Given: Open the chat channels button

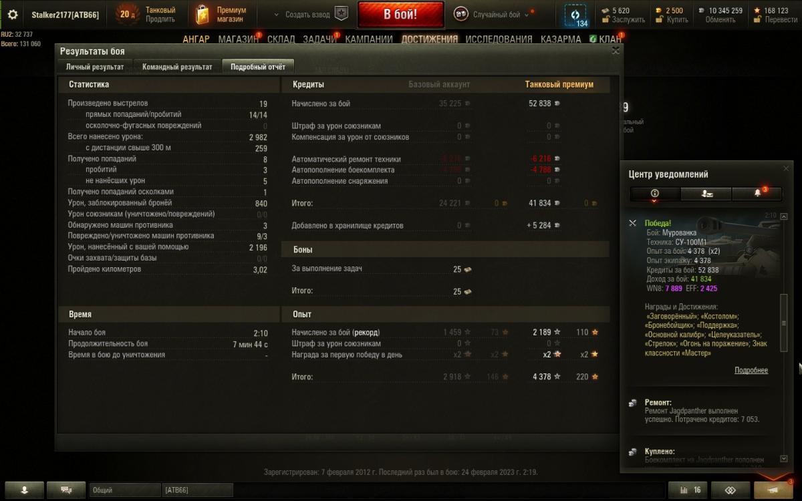Looking at the screenshot, I should [x=67, y=490].
